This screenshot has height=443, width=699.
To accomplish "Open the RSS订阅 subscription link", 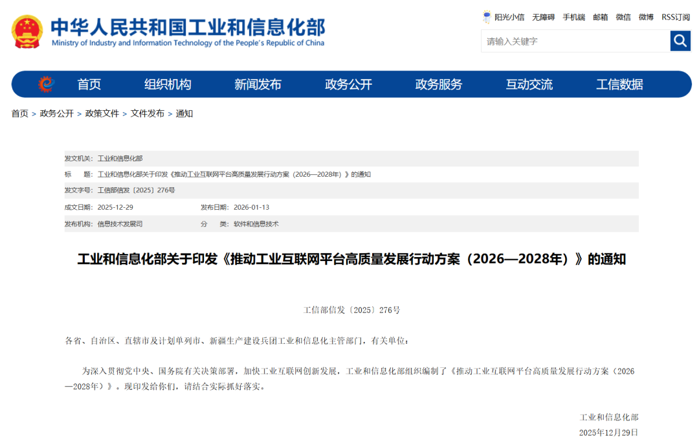I will tap(675, 17).
